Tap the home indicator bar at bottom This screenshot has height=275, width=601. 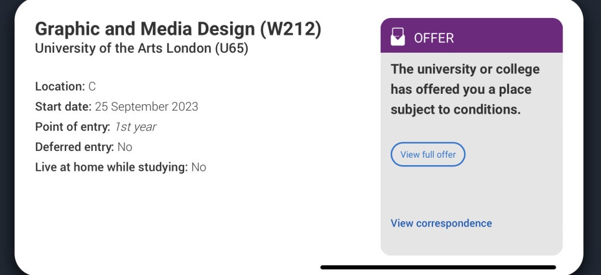pyautogui.click(x=438, y=268)
